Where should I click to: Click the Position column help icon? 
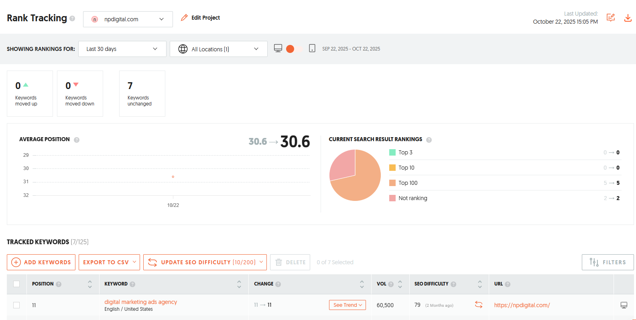coord(59,284)
